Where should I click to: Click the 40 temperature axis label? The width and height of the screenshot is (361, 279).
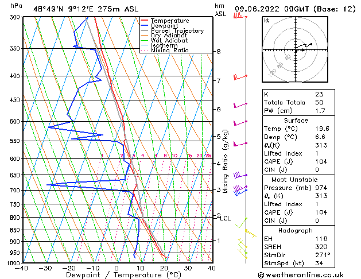[x=211, y=268]
